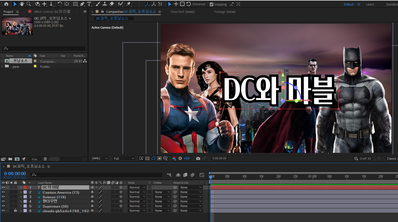Choose Local Axis mode icon

(x=148, y=4)
